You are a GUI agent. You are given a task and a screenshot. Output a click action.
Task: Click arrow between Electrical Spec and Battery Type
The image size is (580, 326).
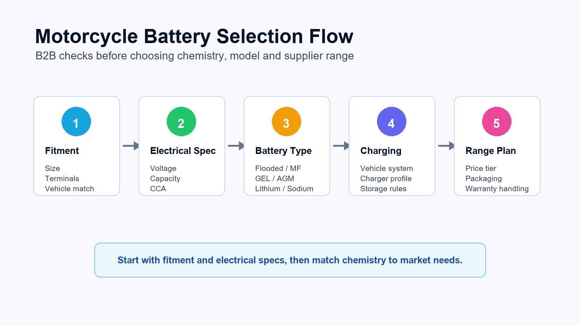click(x=236, y=146)
